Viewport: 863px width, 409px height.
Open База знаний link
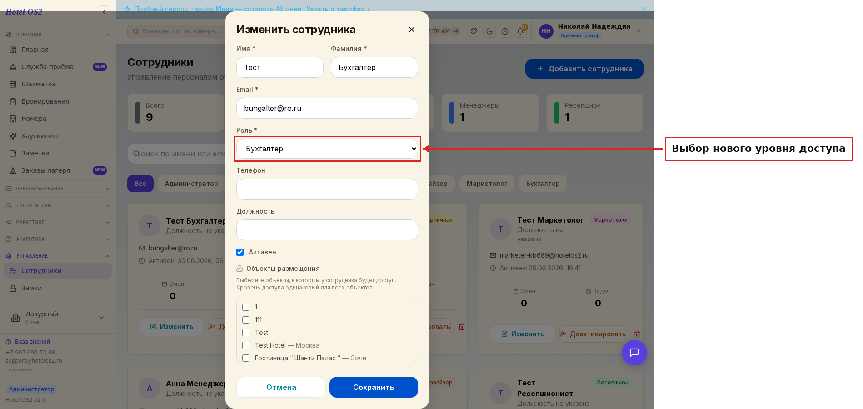tap(28, 342)
